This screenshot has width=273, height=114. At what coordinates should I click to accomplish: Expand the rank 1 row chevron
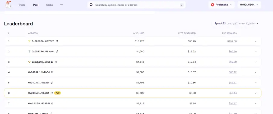tap(256, 41)
